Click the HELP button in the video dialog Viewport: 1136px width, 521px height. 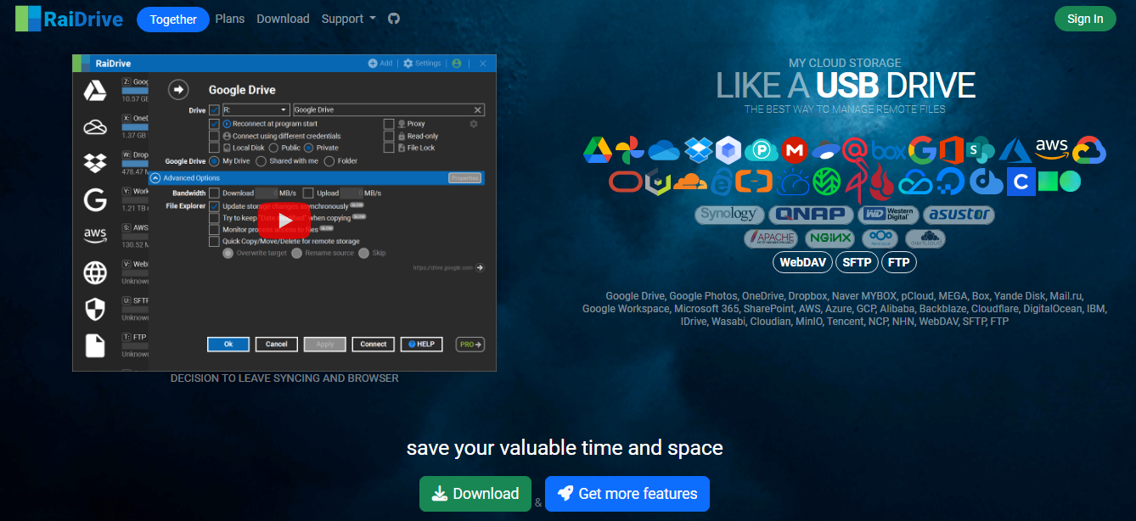422,345
